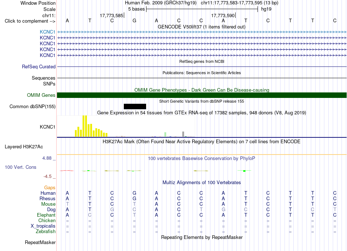Screen dimensions: 347x251
Task: Click the KCNC1 GTEx expression label
Action: tap(47, 127)
